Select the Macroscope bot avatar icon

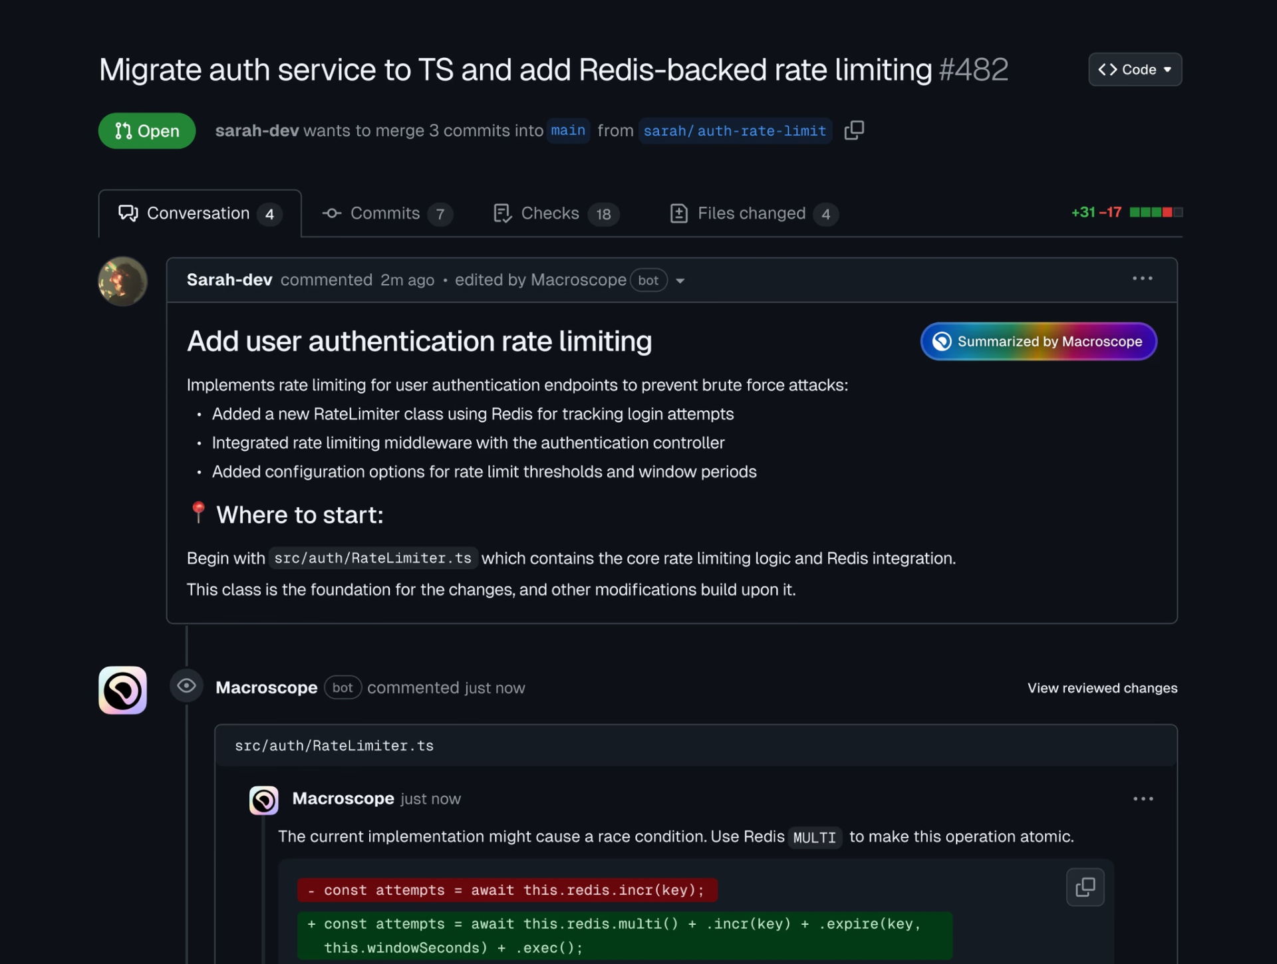(x=122, y=690)
